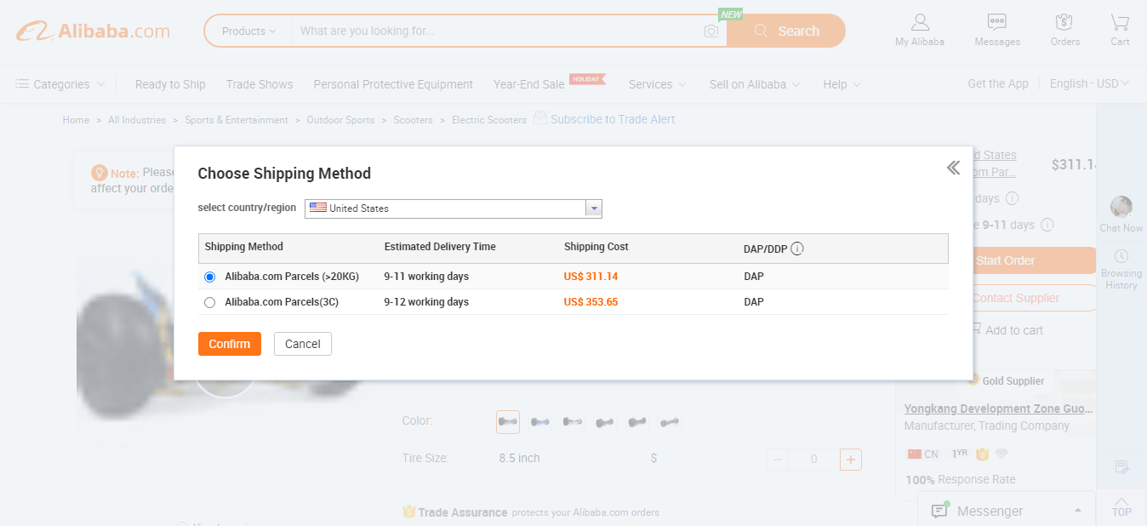Cancel the shipping method dialog
Image resolution: width=1147 pixels, height=526 pixels.
click(303, 344)
